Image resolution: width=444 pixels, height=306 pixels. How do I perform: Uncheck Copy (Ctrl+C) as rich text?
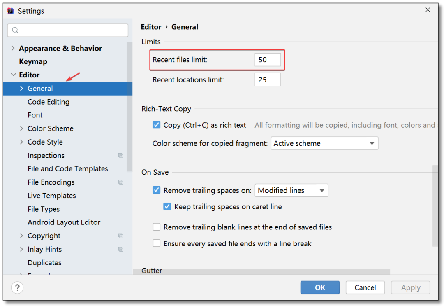[x=156, y=125]
